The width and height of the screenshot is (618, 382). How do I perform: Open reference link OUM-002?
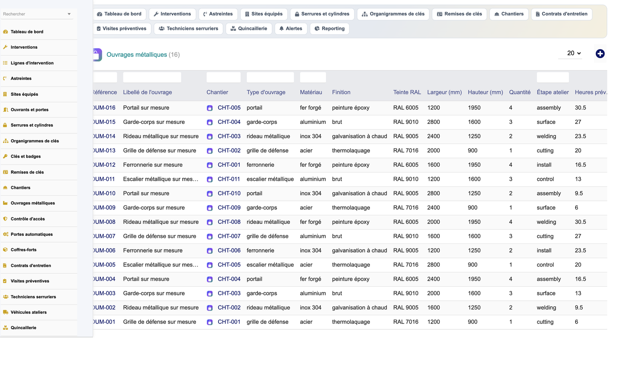point(104,308)
